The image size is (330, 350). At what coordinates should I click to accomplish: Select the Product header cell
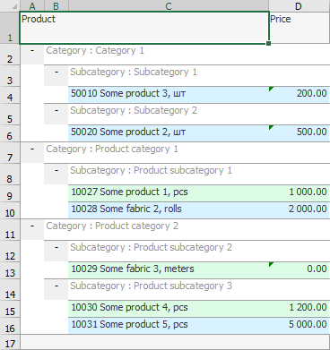click(144, 28)
